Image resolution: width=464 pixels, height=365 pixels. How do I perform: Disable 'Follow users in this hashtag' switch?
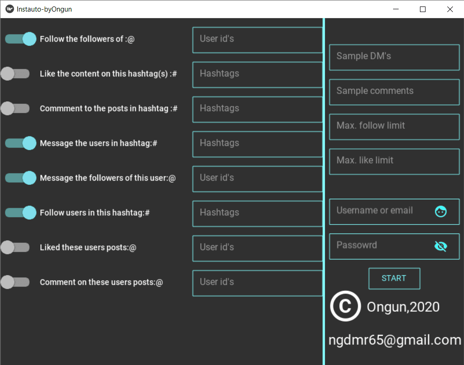click(20, 213)
